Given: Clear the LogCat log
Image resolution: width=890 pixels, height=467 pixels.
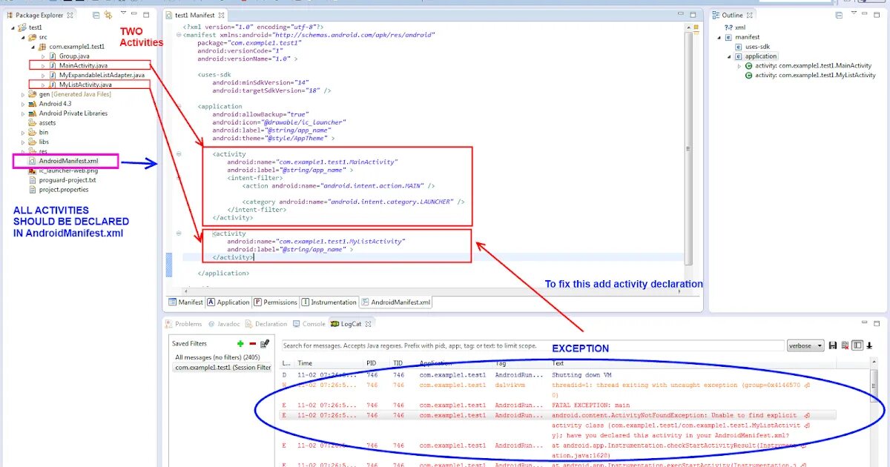Looking at the screenshot, I should pos(845,345).
